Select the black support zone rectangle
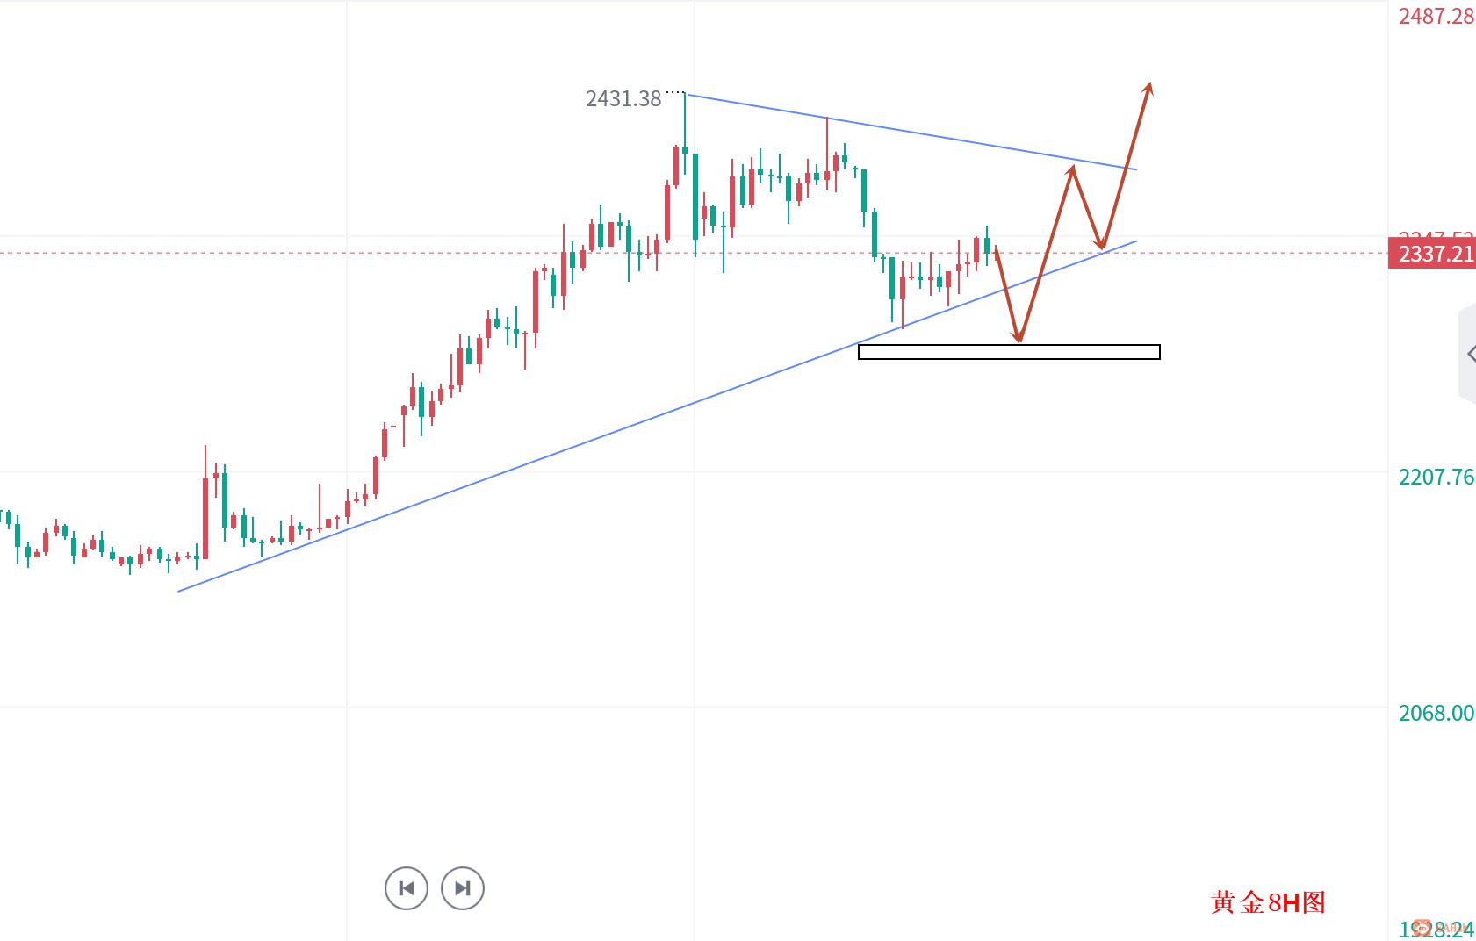The width and height of the screenshot is (1476, 941). pos(1009,352)
